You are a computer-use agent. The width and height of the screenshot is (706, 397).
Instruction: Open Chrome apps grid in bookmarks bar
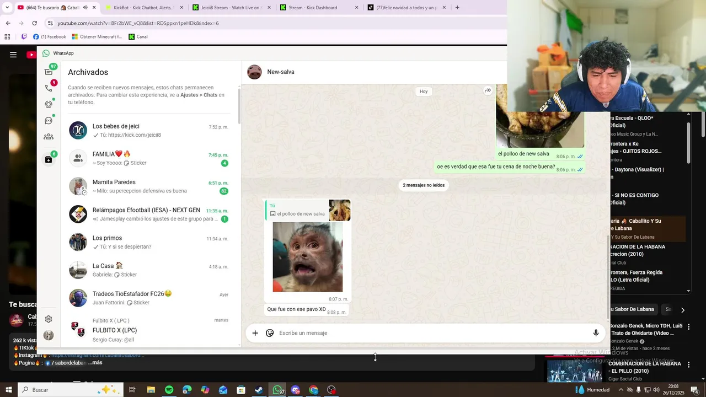[7, 37]
